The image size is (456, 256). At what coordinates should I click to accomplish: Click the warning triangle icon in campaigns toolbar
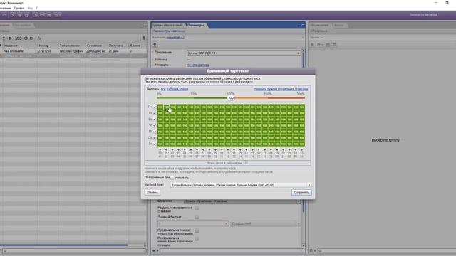[x=39, y=38]
